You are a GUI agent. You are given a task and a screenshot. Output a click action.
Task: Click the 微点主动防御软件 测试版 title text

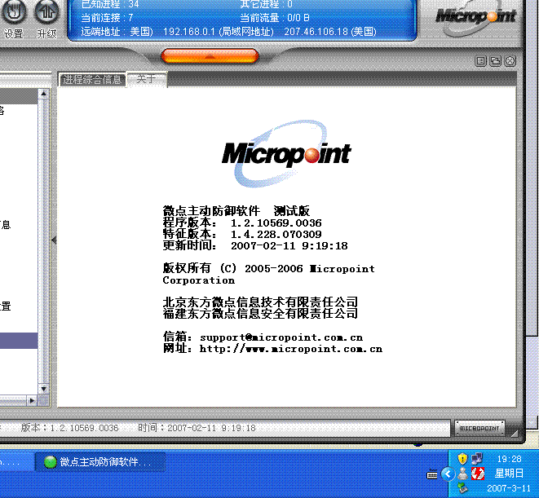(x=236, y=210)
